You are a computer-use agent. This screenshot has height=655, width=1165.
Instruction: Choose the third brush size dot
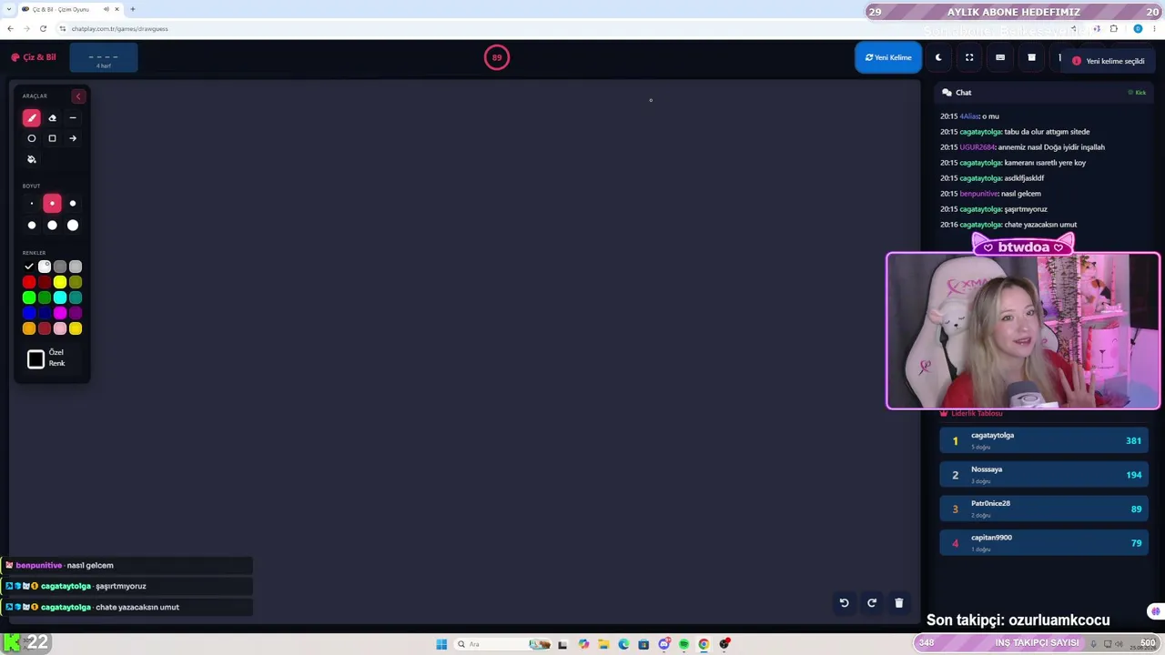point(73,204)
